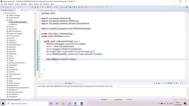Image resolution: width=189 pixels, height=106 pixels.
Task: Click the editor horizontal scrollbar
Action: [113, 80]
